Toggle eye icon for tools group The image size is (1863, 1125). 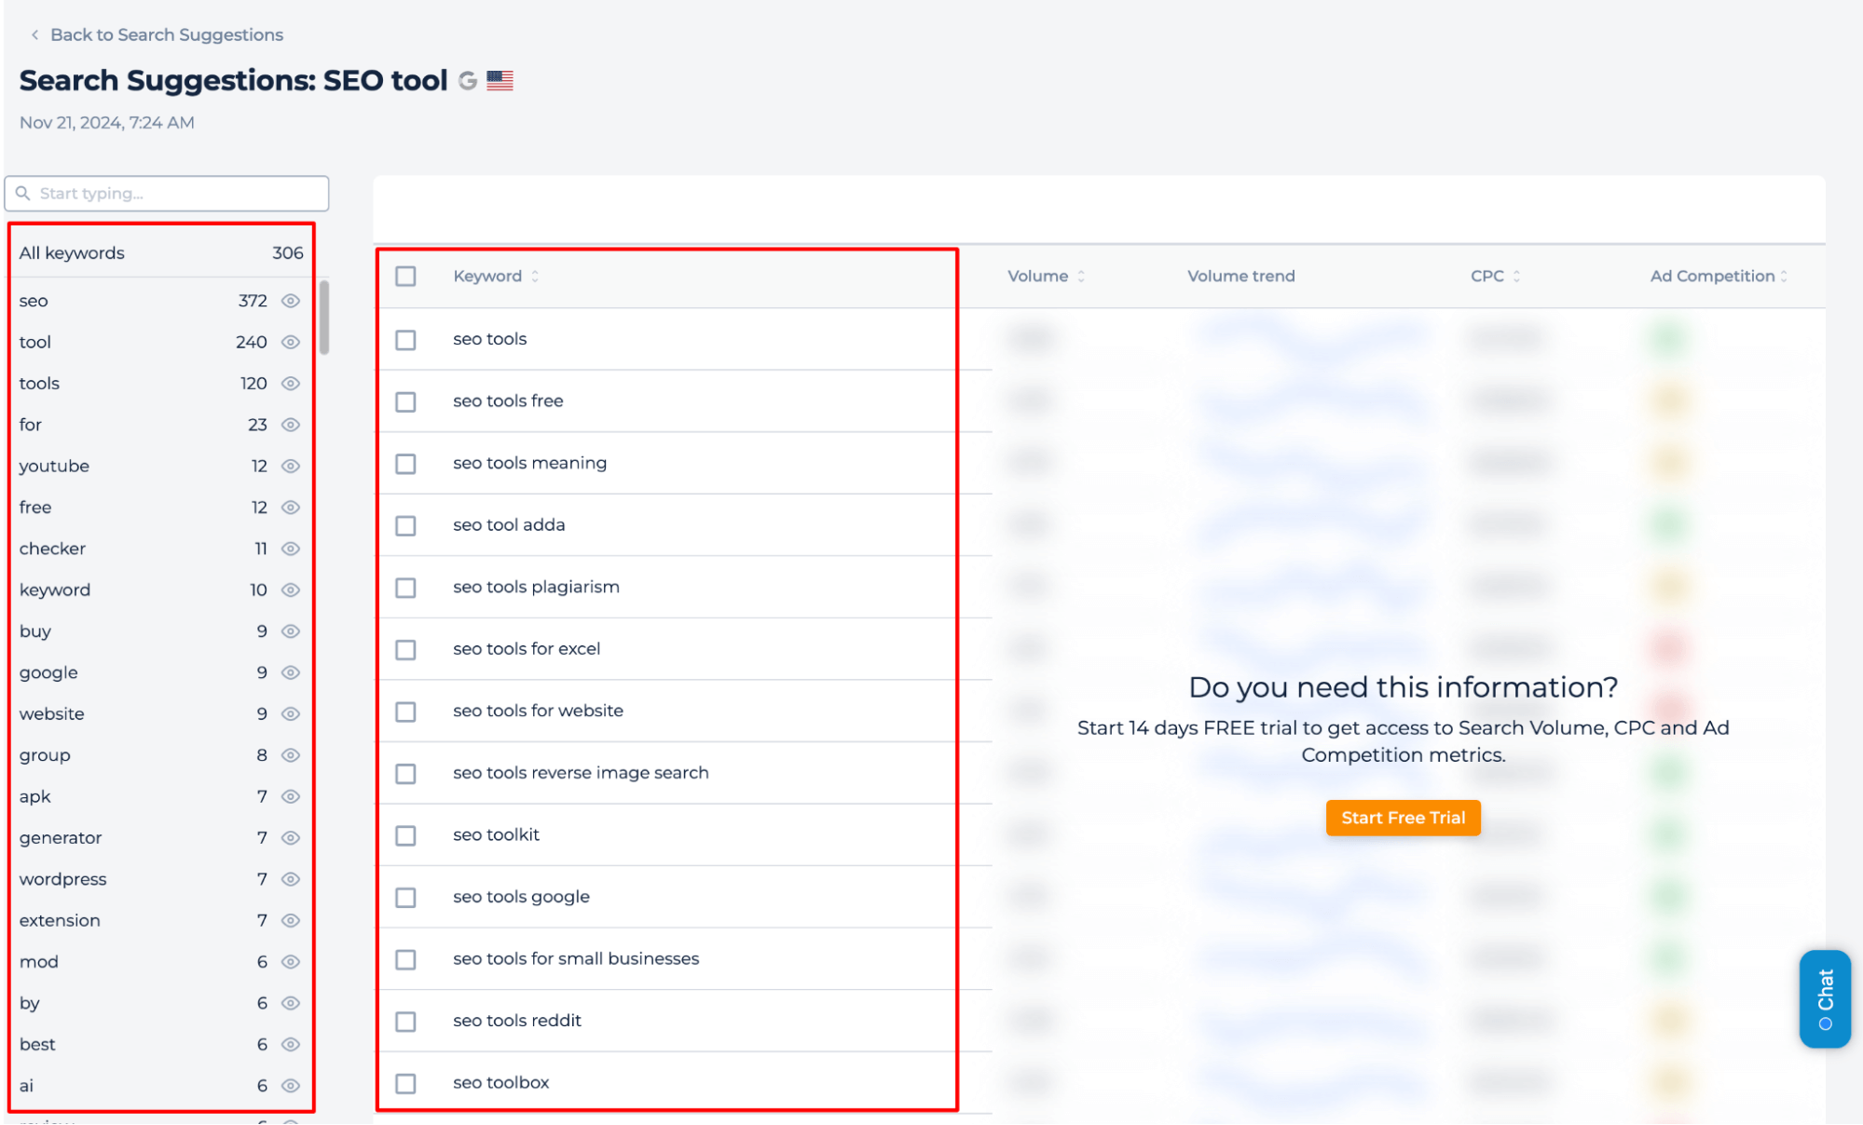pyautogui.click(x=291, y=384)
